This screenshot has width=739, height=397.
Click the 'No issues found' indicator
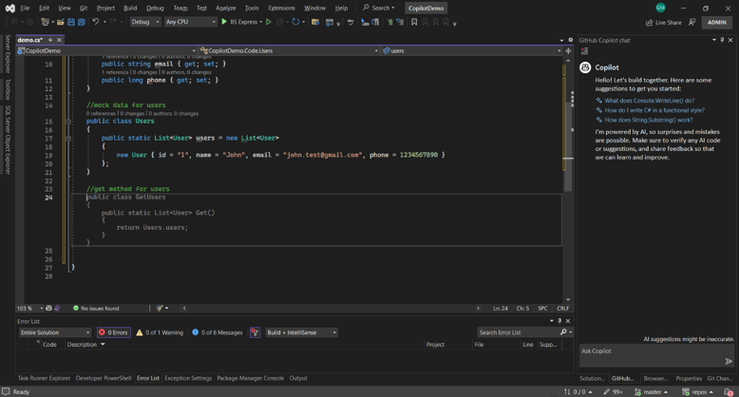96,308
